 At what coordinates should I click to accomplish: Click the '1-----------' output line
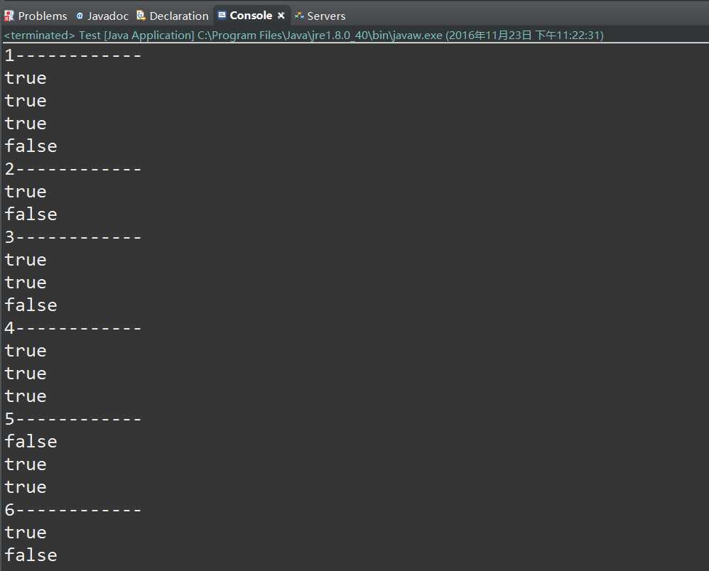(72, 55)
